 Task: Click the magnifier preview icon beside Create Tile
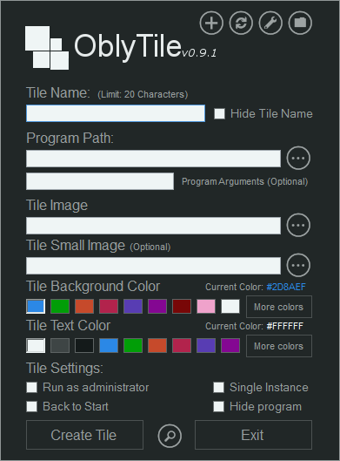pos(170,436)
